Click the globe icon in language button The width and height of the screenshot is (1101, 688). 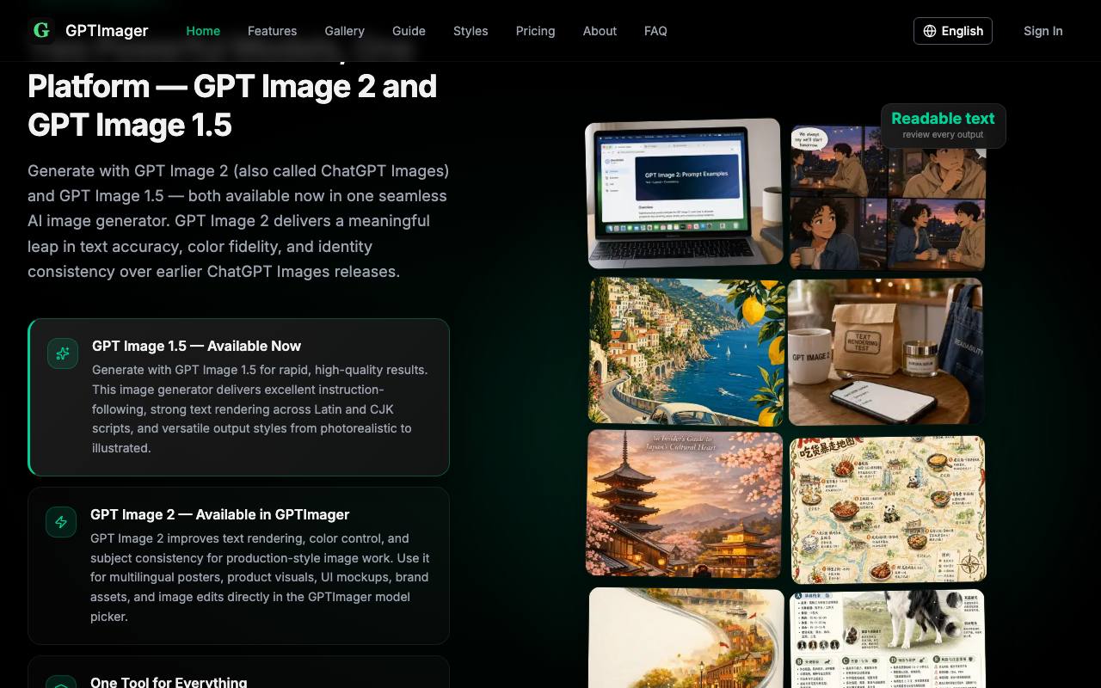(930, 31)
